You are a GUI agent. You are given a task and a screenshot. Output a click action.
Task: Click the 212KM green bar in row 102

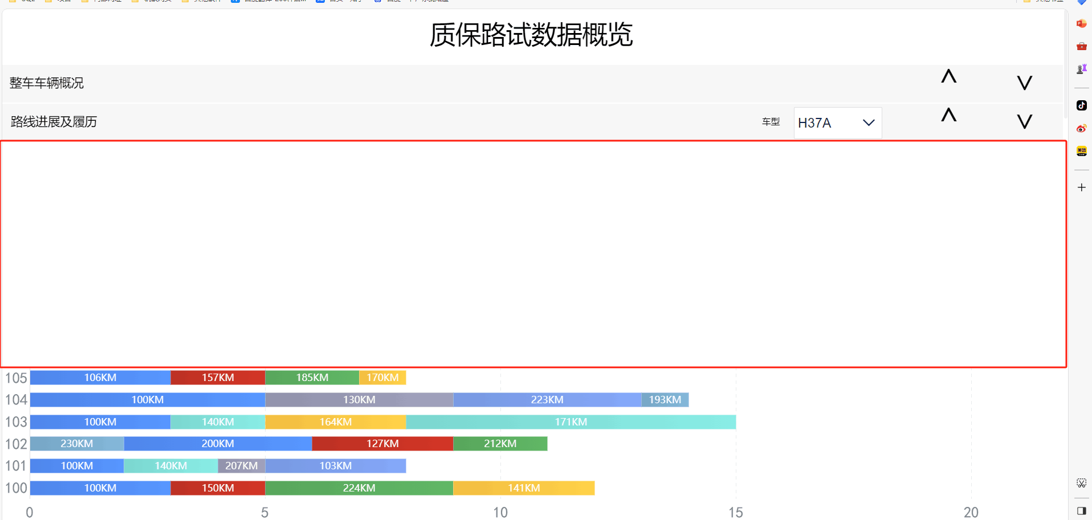pyautogui.click(x=500, y=444)
